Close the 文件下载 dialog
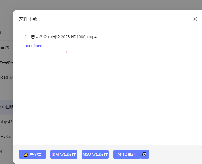This screenshot has width=202, height=164. coord(195,19)
